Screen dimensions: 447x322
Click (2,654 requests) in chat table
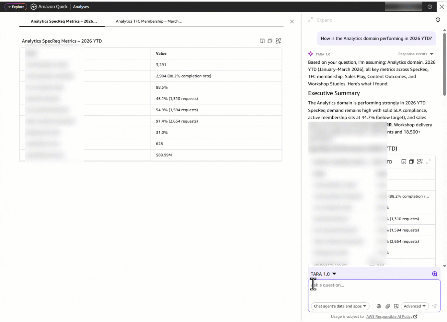pos(404,242)
